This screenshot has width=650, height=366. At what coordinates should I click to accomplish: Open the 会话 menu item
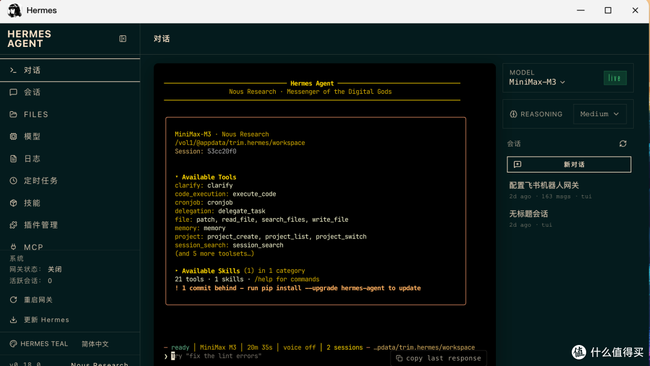coord(70,92)
